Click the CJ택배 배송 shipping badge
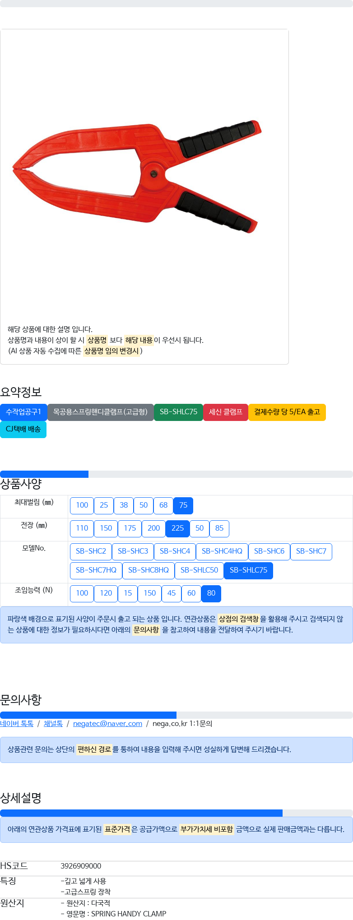The width and height of the screenshot is (353, 920). point(23,430)
